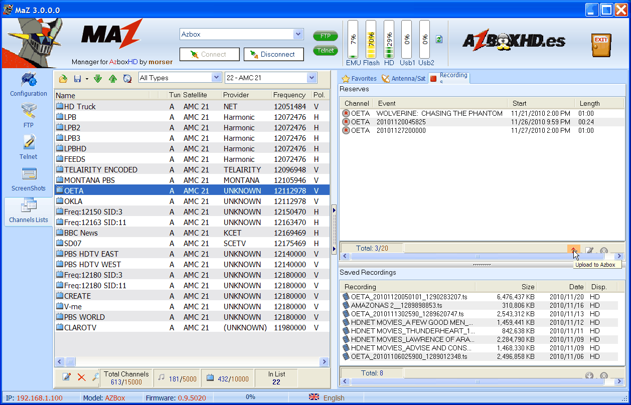Viewport: 631px width, 405px height.
Task: Sort channel list by Frequency column header
Action: point(290,95)
